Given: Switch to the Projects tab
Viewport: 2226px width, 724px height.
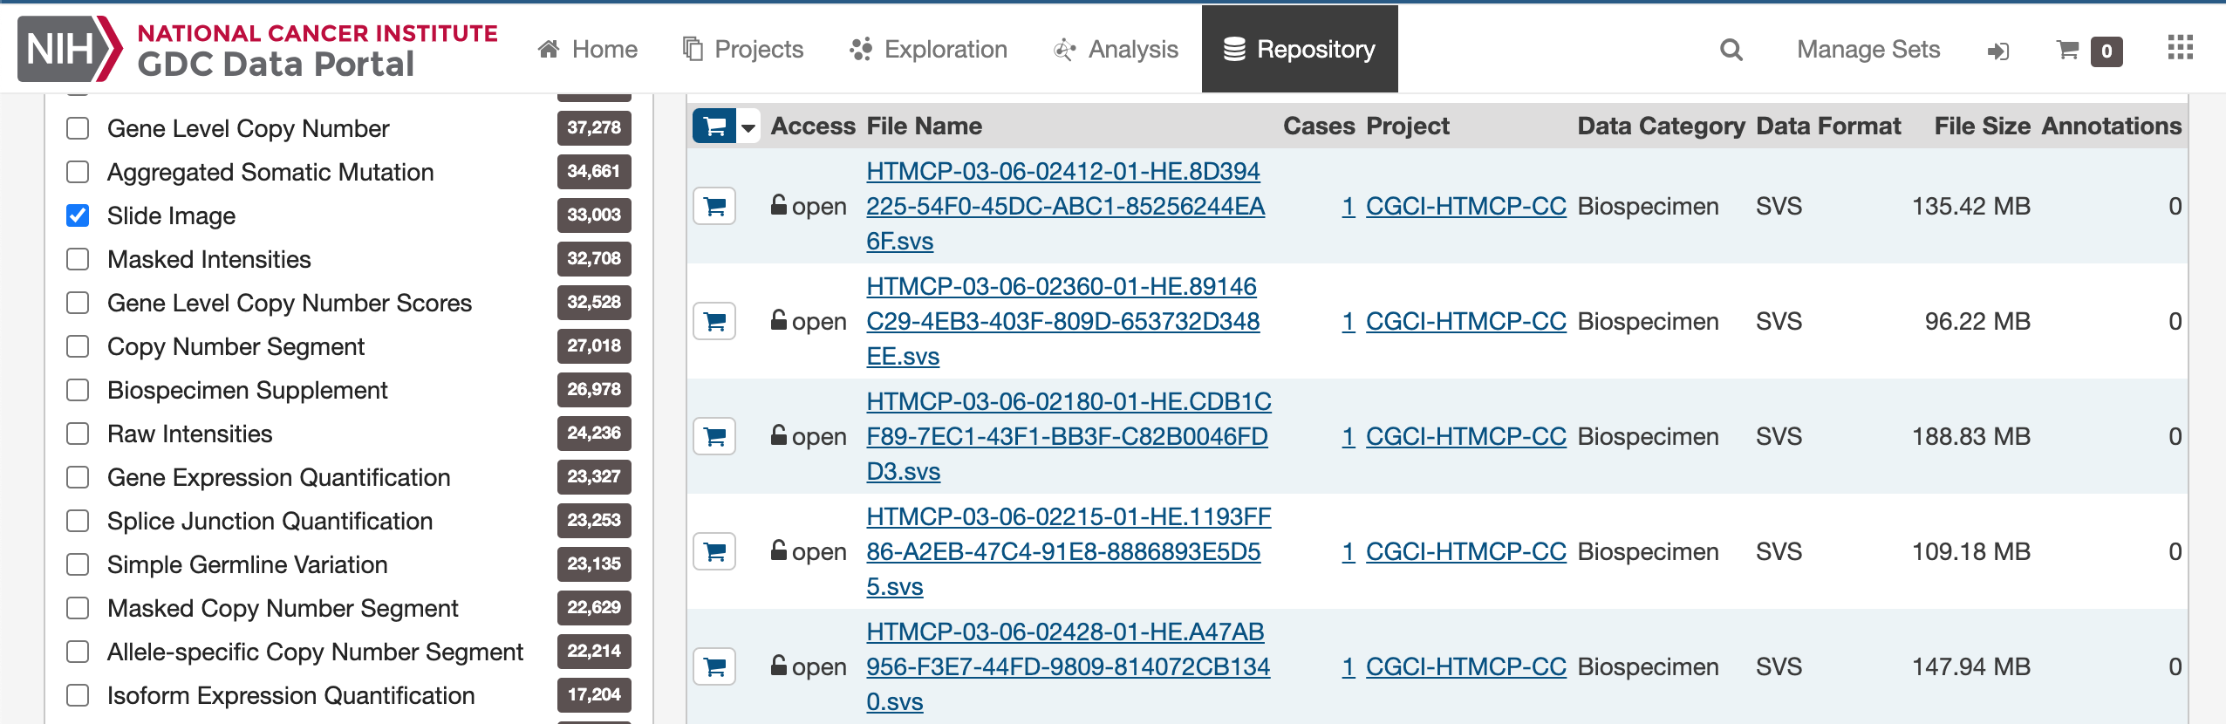Looking at the screenshot, I should 743,50.
